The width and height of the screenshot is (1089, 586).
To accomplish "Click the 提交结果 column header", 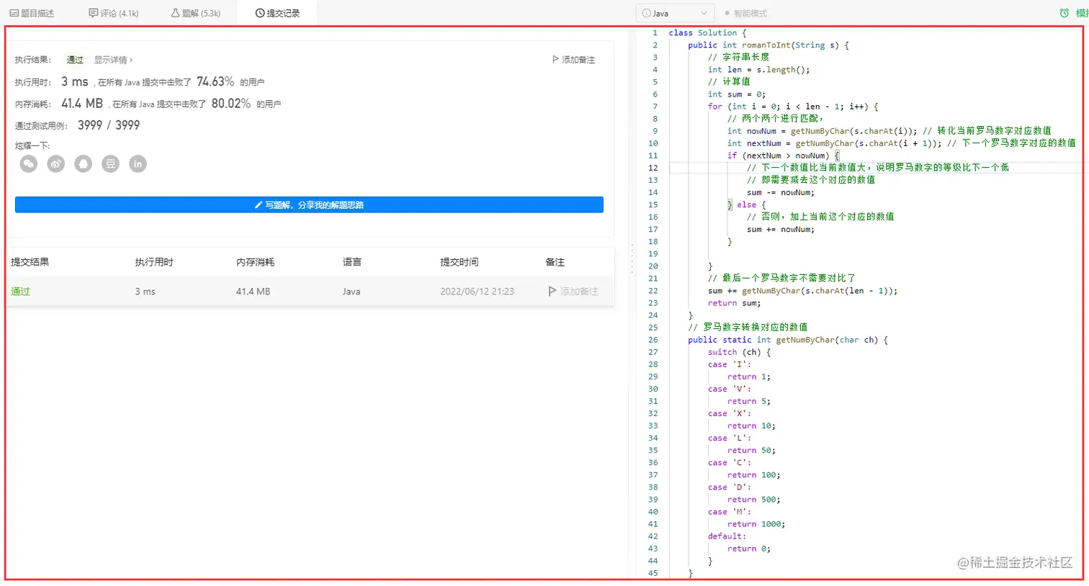I will click(30, 262).
